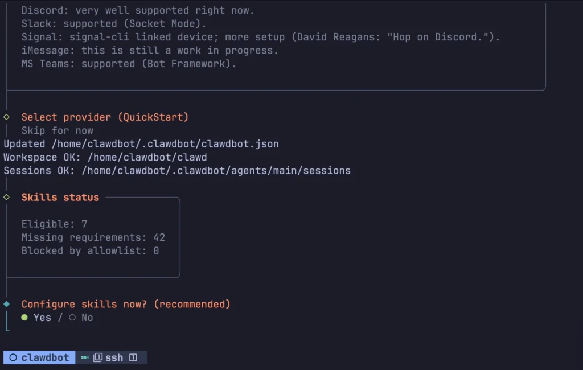Select the No radio option

pyautogui.click(x=80, y=318)
